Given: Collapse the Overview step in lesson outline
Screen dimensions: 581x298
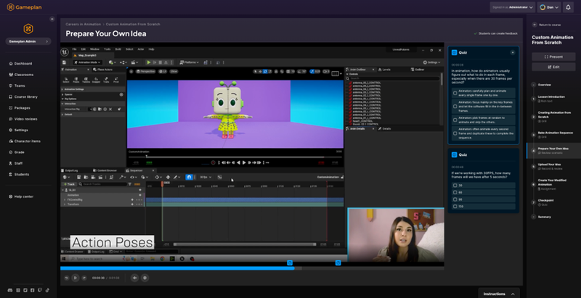Looking at the screenshot, I should coord(534,85).
